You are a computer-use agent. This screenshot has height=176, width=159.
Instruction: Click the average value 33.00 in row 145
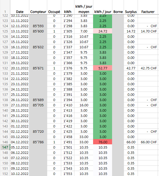(x=84, y=137)
